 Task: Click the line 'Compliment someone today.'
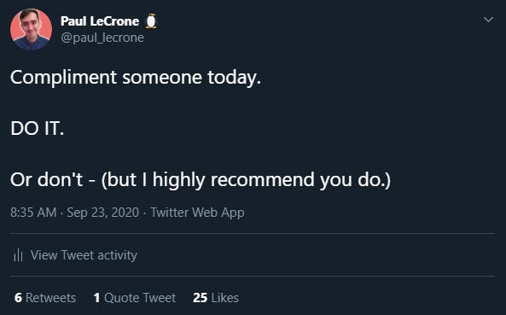(136, 78)
